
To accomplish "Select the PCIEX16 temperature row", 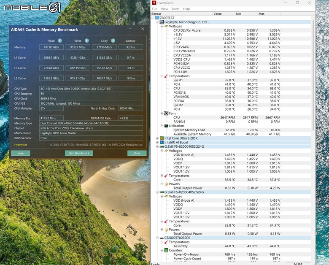I will coord(231,92).
